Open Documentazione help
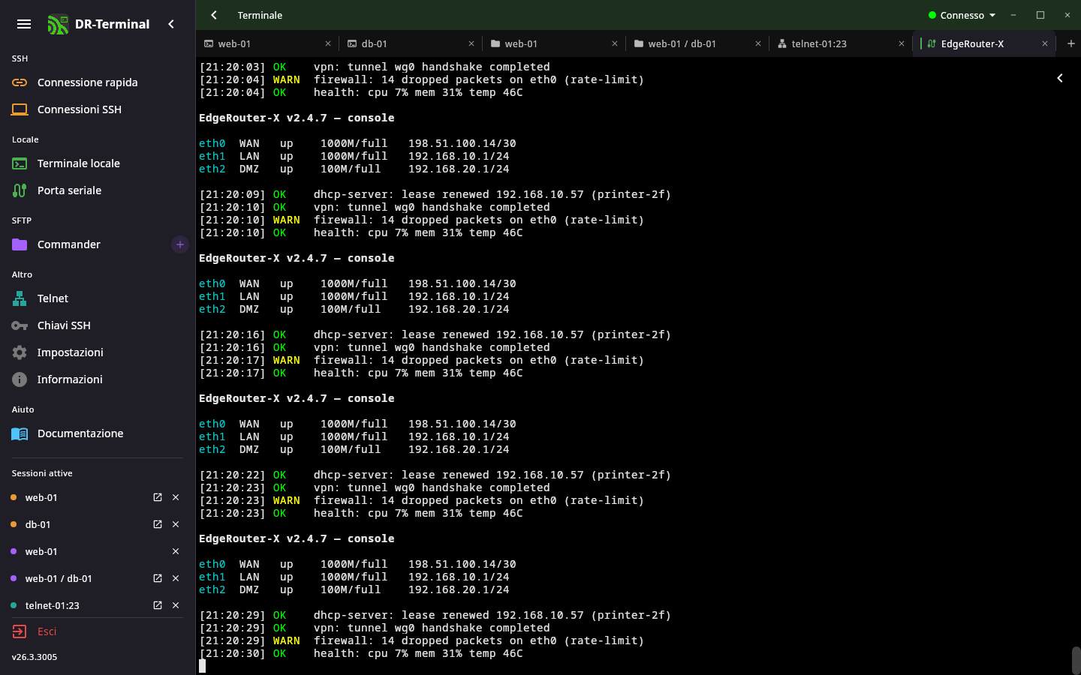The height and width of the screenshot is (675, 1081). 98,433
